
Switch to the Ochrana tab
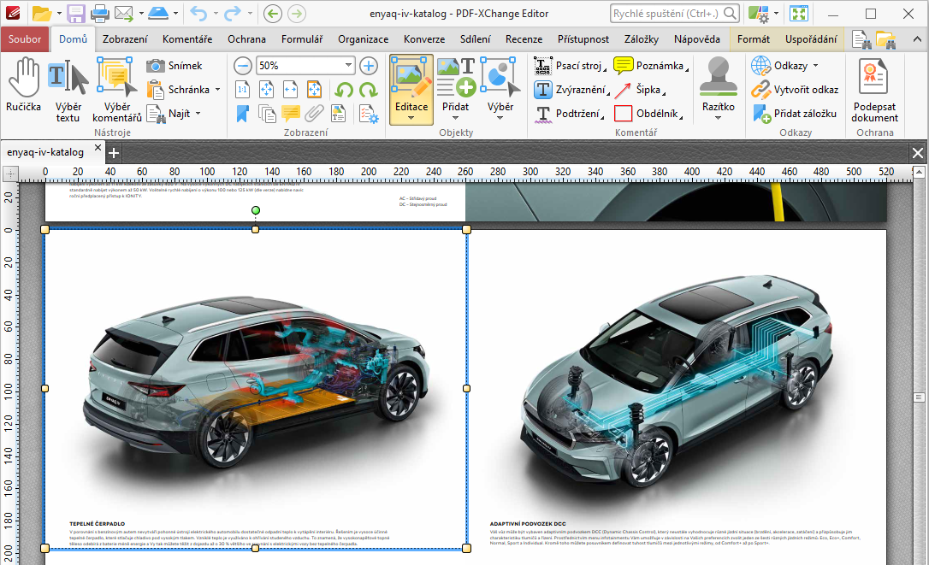click(x=246, y=39)
